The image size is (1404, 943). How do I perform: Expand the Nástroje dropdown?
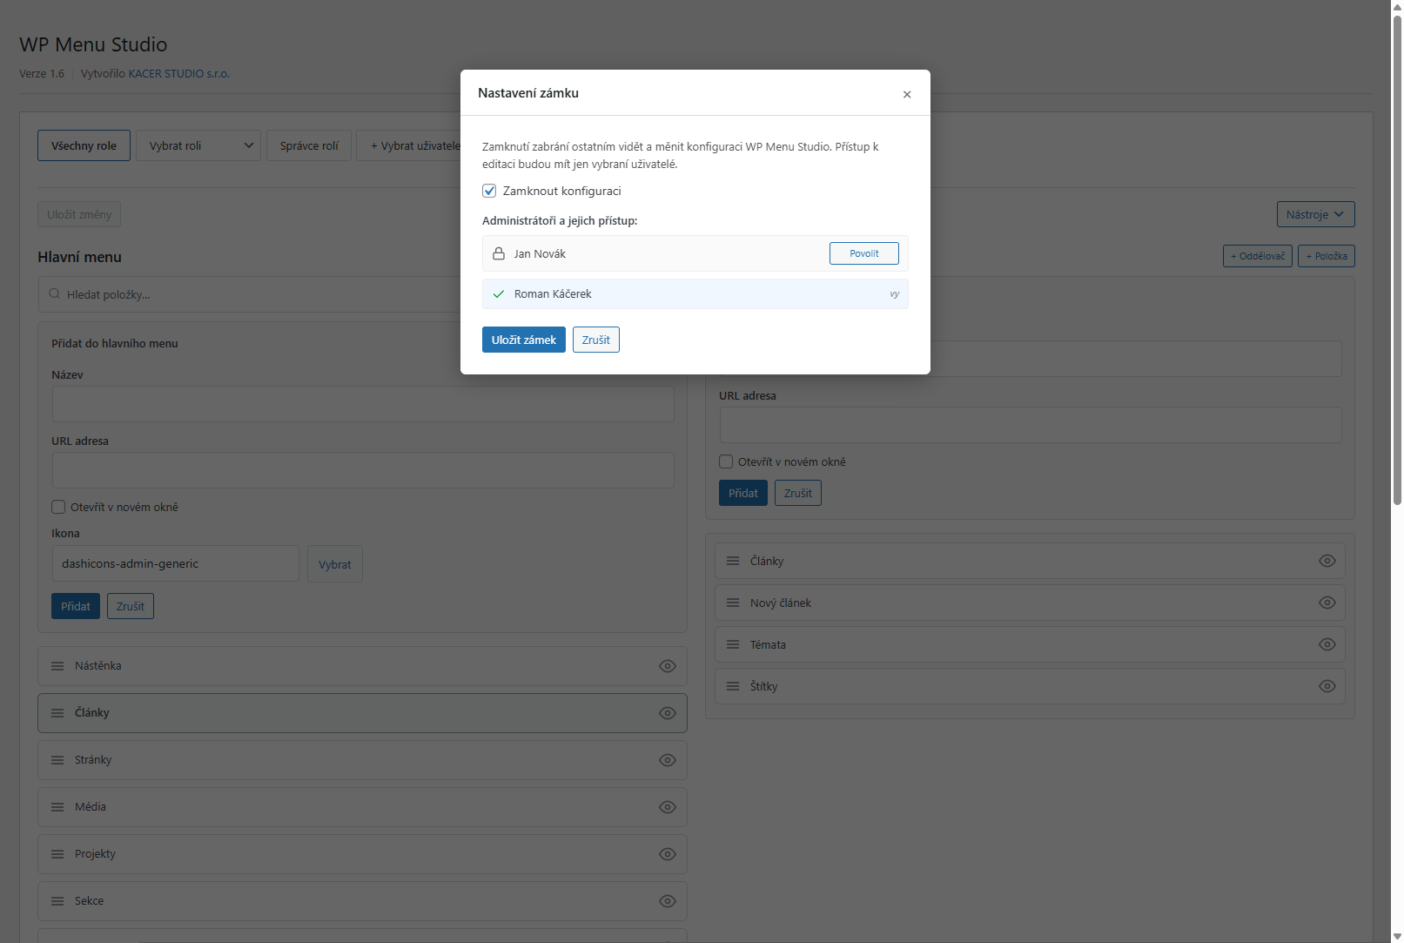click(x=1315, y=214)
